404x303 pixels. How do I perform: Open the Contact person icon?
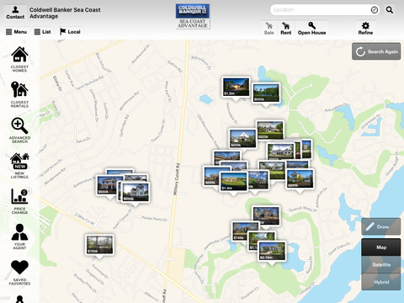(x=15, y=13)
